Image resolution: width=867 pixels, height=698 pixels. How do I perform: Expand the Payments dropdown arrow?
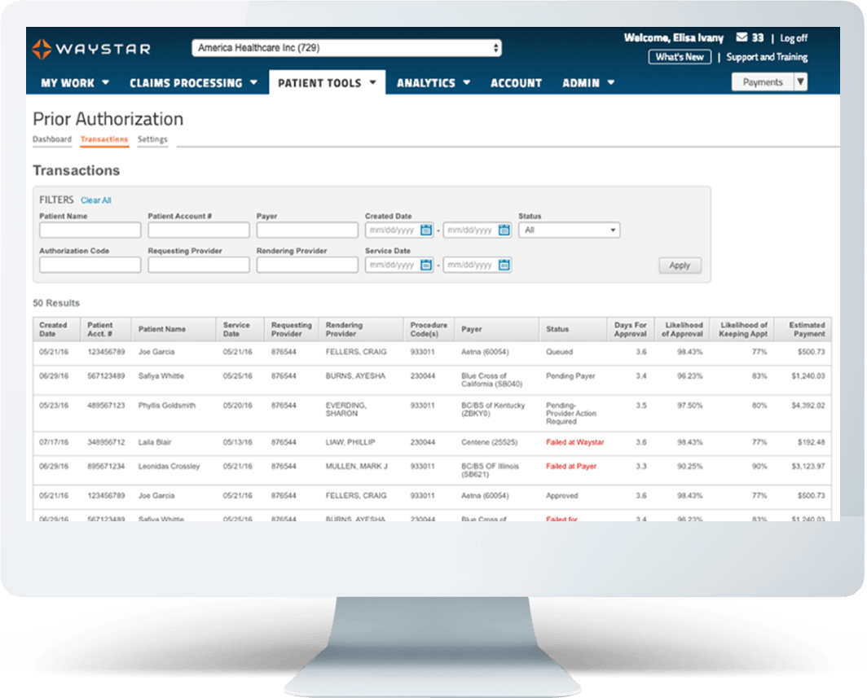(800, 82)
